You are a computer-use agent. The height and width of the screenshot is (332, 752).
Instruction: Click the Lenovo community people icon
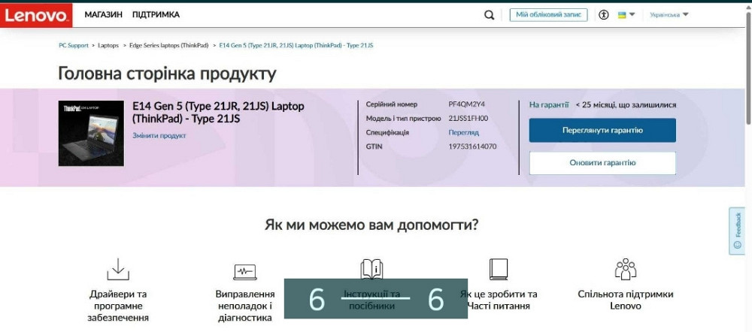coord(626,269)
